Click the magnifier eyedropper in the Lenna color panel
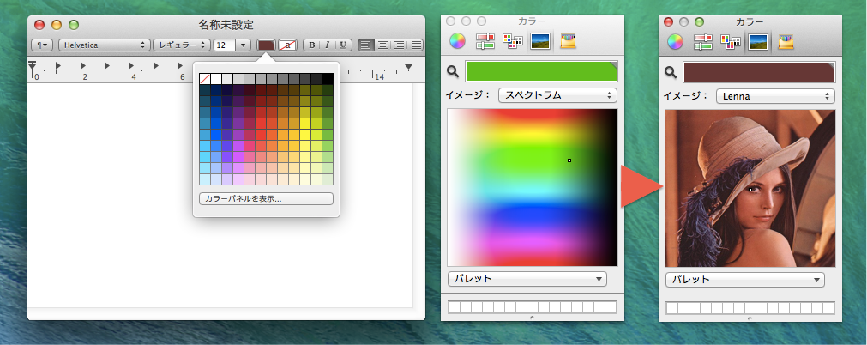867x345 pixels. pos(671,71)
